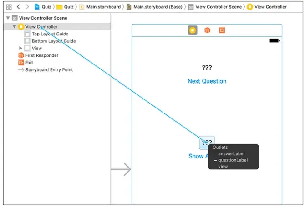
Task: Click the Next Question button on canvas
Action: (207, 81)
